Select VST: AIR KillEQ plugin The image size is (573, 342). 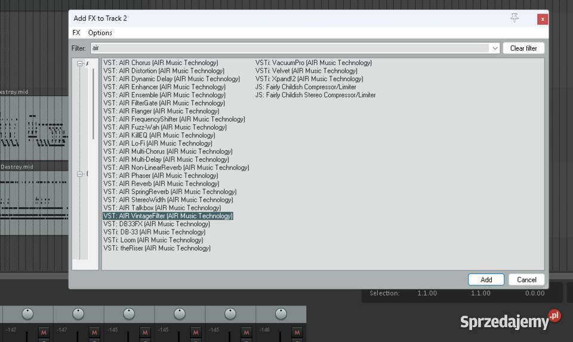pos(159,135)
